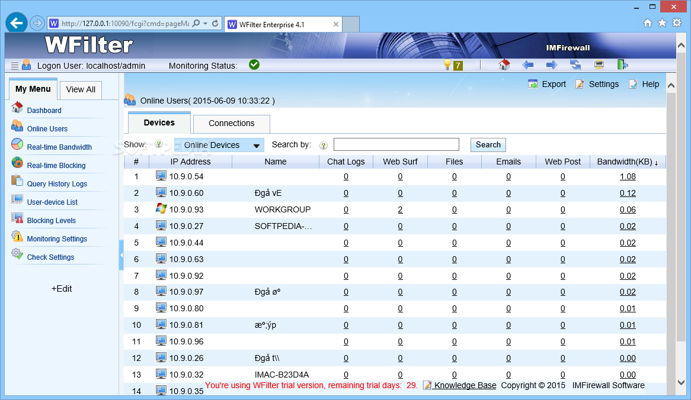Click the bandwidth value 0.12

[628, 193]
